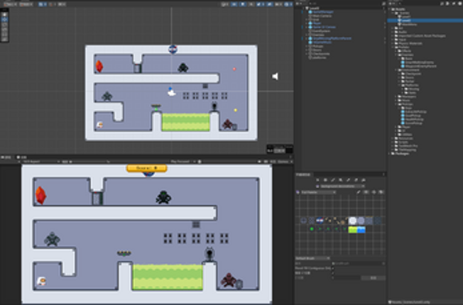Expand the Player object in Hierarchy
Screen dimensions: 463x305
tap(307, 23)
